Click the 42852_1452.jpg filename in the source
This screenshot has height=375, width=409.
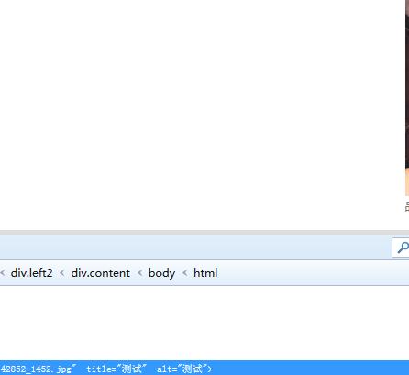[x=36, y=369]
